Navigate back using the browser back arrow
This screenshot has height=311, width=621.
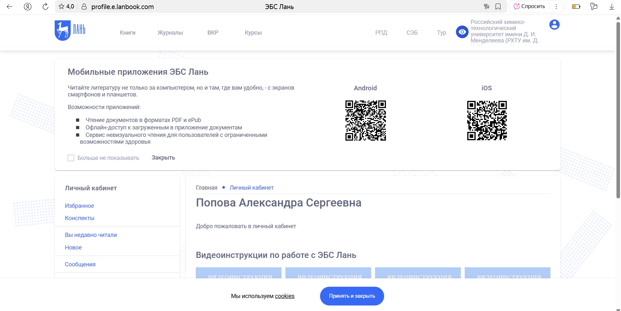coord(10,6)
